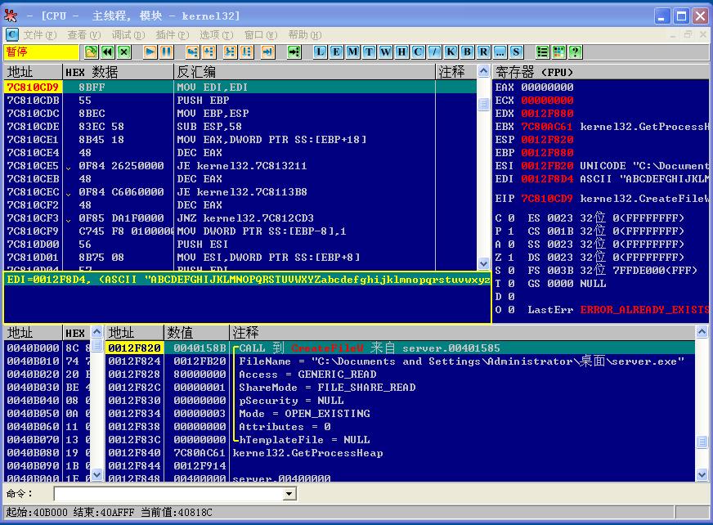Image resolution: width=713 pixels, height=525 pixels.
Task: Click the green Help question-mark icon
Action: (x=575, y=52)
